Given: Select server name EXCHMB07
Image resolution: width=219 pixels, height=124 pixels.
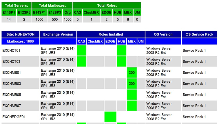Looking at the screenshot, I should (x=12, y=106).
